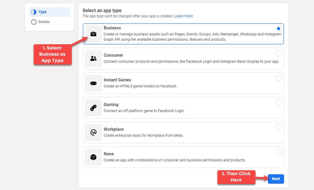Click the Business card description text
Screen dimensions: 314x190
[193, 37]
